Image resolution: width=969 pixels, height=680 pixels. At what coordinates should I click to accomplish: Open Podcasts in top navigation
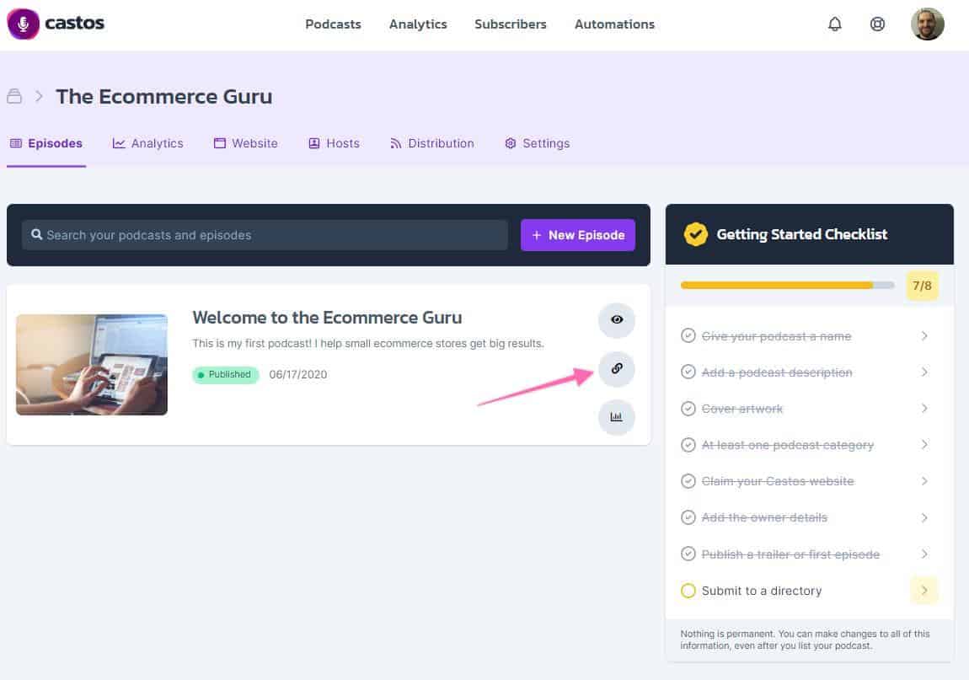[x=333, y=24]
